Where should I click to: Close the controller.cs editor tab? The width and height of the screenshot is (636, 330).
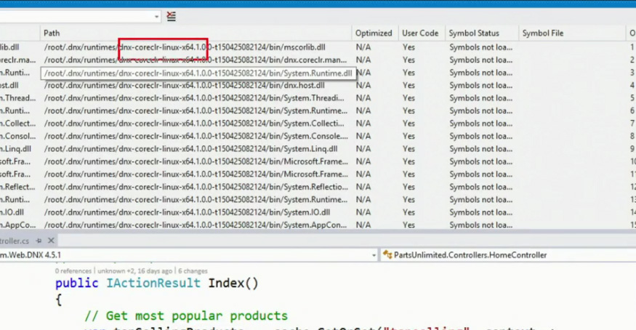[x=51, y=241]
